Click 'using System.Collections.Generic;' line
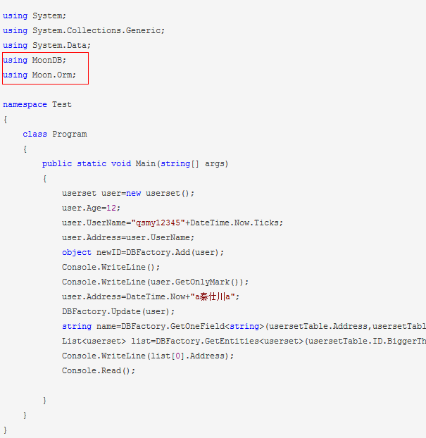Screen dimensions: 426x438 [84, 31]
